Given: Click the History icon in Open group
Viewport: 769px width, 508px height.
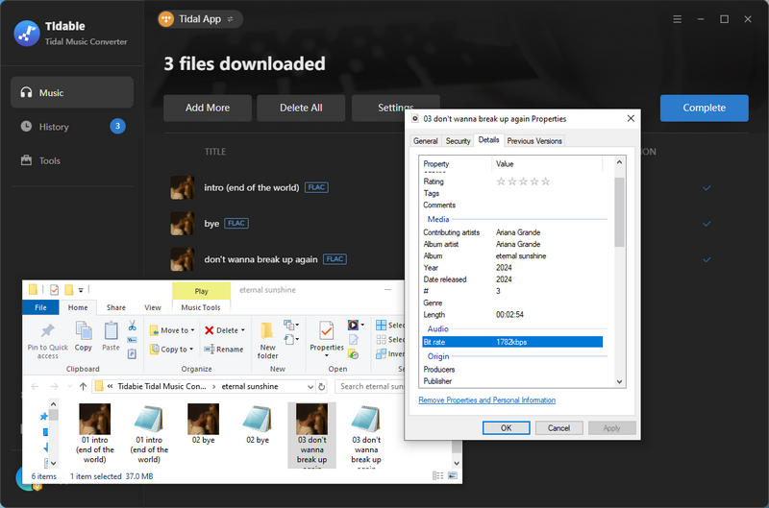Looking at the screenshot, I should point(353,353).
